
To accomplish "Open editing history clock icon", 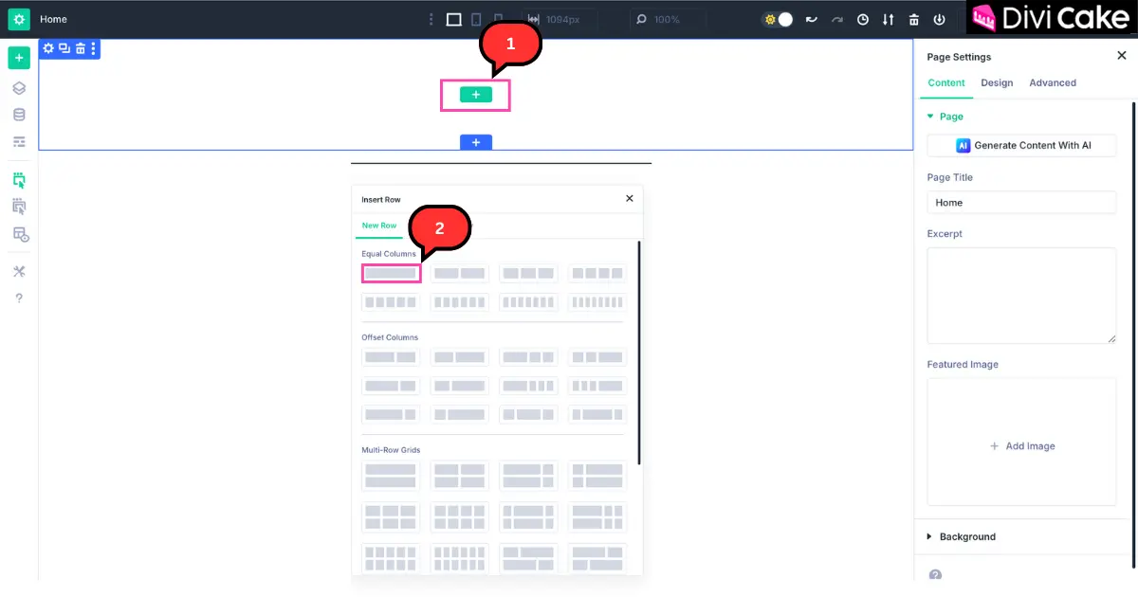I will (x=863, y=19).
